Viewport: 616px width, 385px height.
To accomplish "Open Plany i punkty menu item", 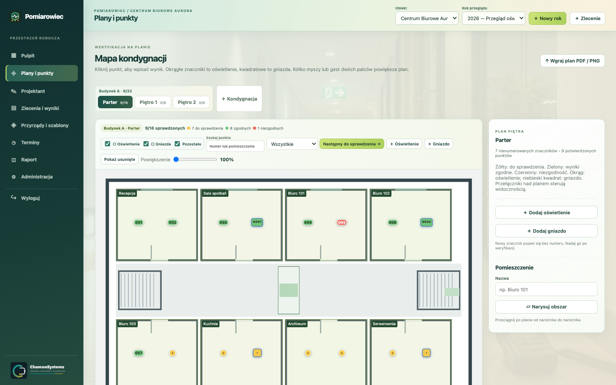I will [41, 73].
